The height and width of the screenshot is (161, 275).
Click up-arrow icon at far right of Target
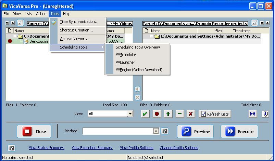[267, 23]
